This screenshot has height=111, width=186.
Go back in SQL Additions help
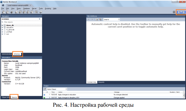point(89,20)
